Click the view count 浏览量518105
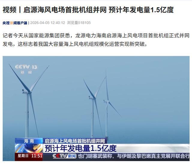This screenshot has width=192, height=164. (x=79, y=23)
